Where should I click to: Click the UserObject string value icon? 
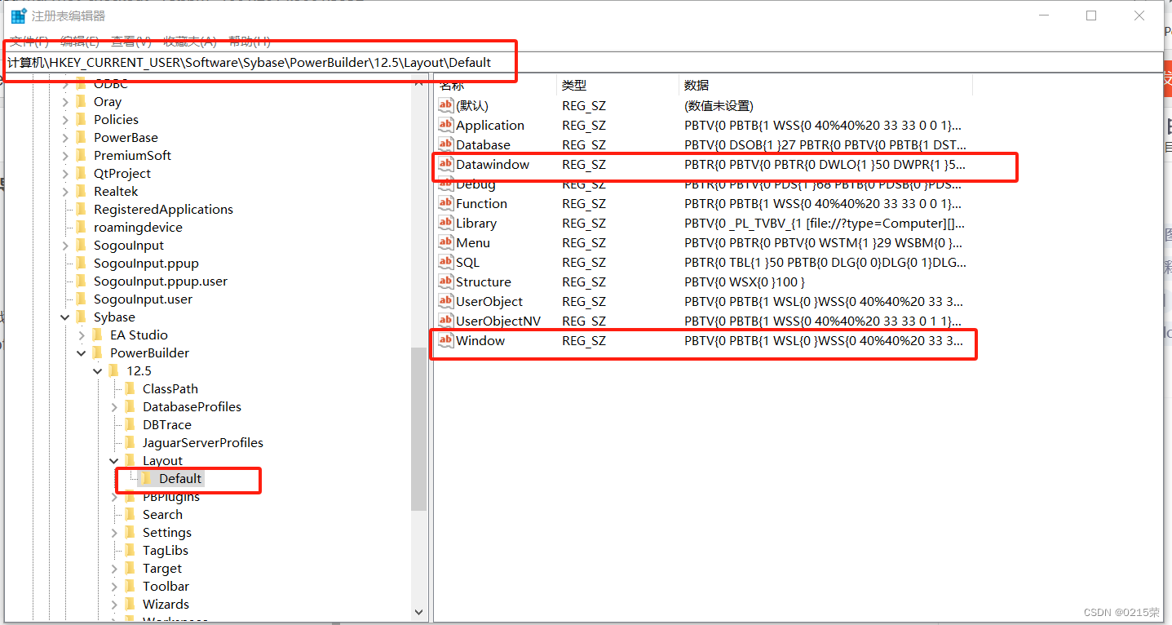pos(445,301)
